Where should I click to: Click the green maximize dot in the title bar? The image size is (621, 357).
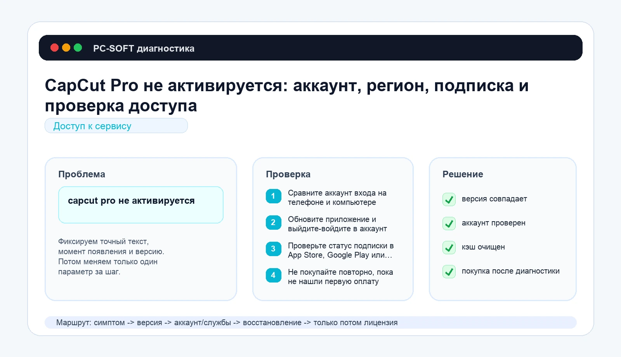[78, 48]
